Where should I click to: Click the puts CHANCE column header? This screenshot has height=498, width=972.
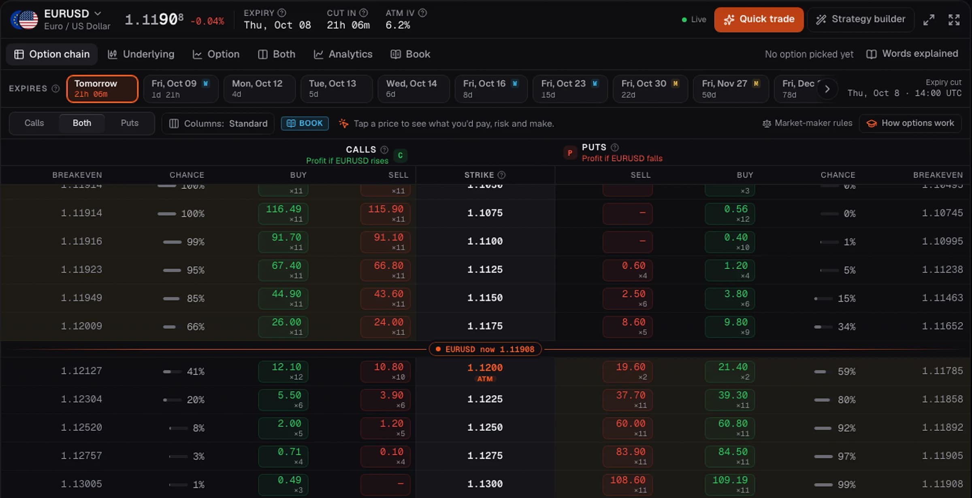(x=838, y=175)
